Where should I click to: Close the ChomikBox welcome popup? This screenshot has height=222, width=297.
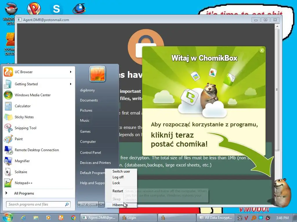point(262,50)
